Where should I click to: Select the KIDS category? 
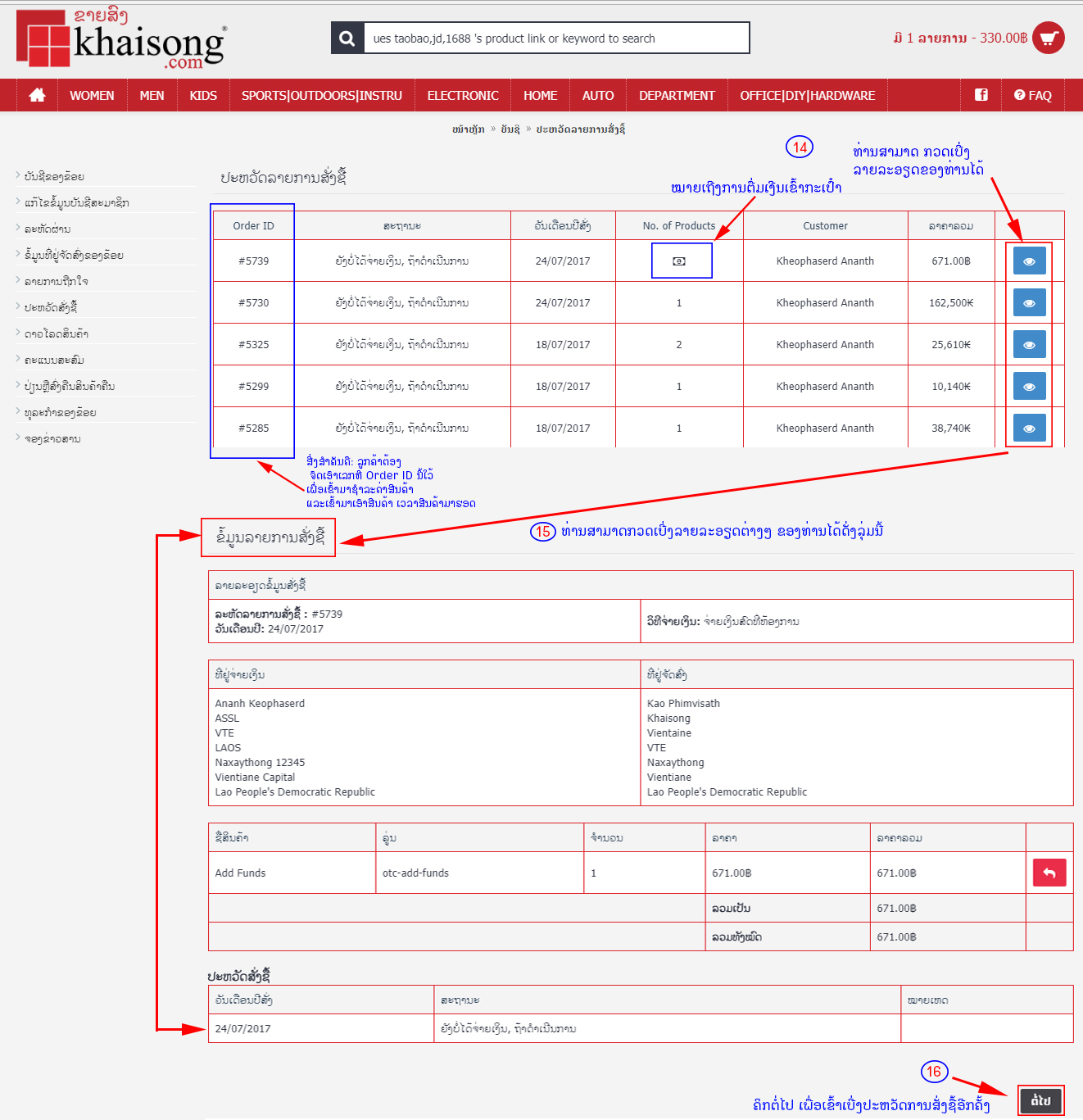tap(203, 95)
